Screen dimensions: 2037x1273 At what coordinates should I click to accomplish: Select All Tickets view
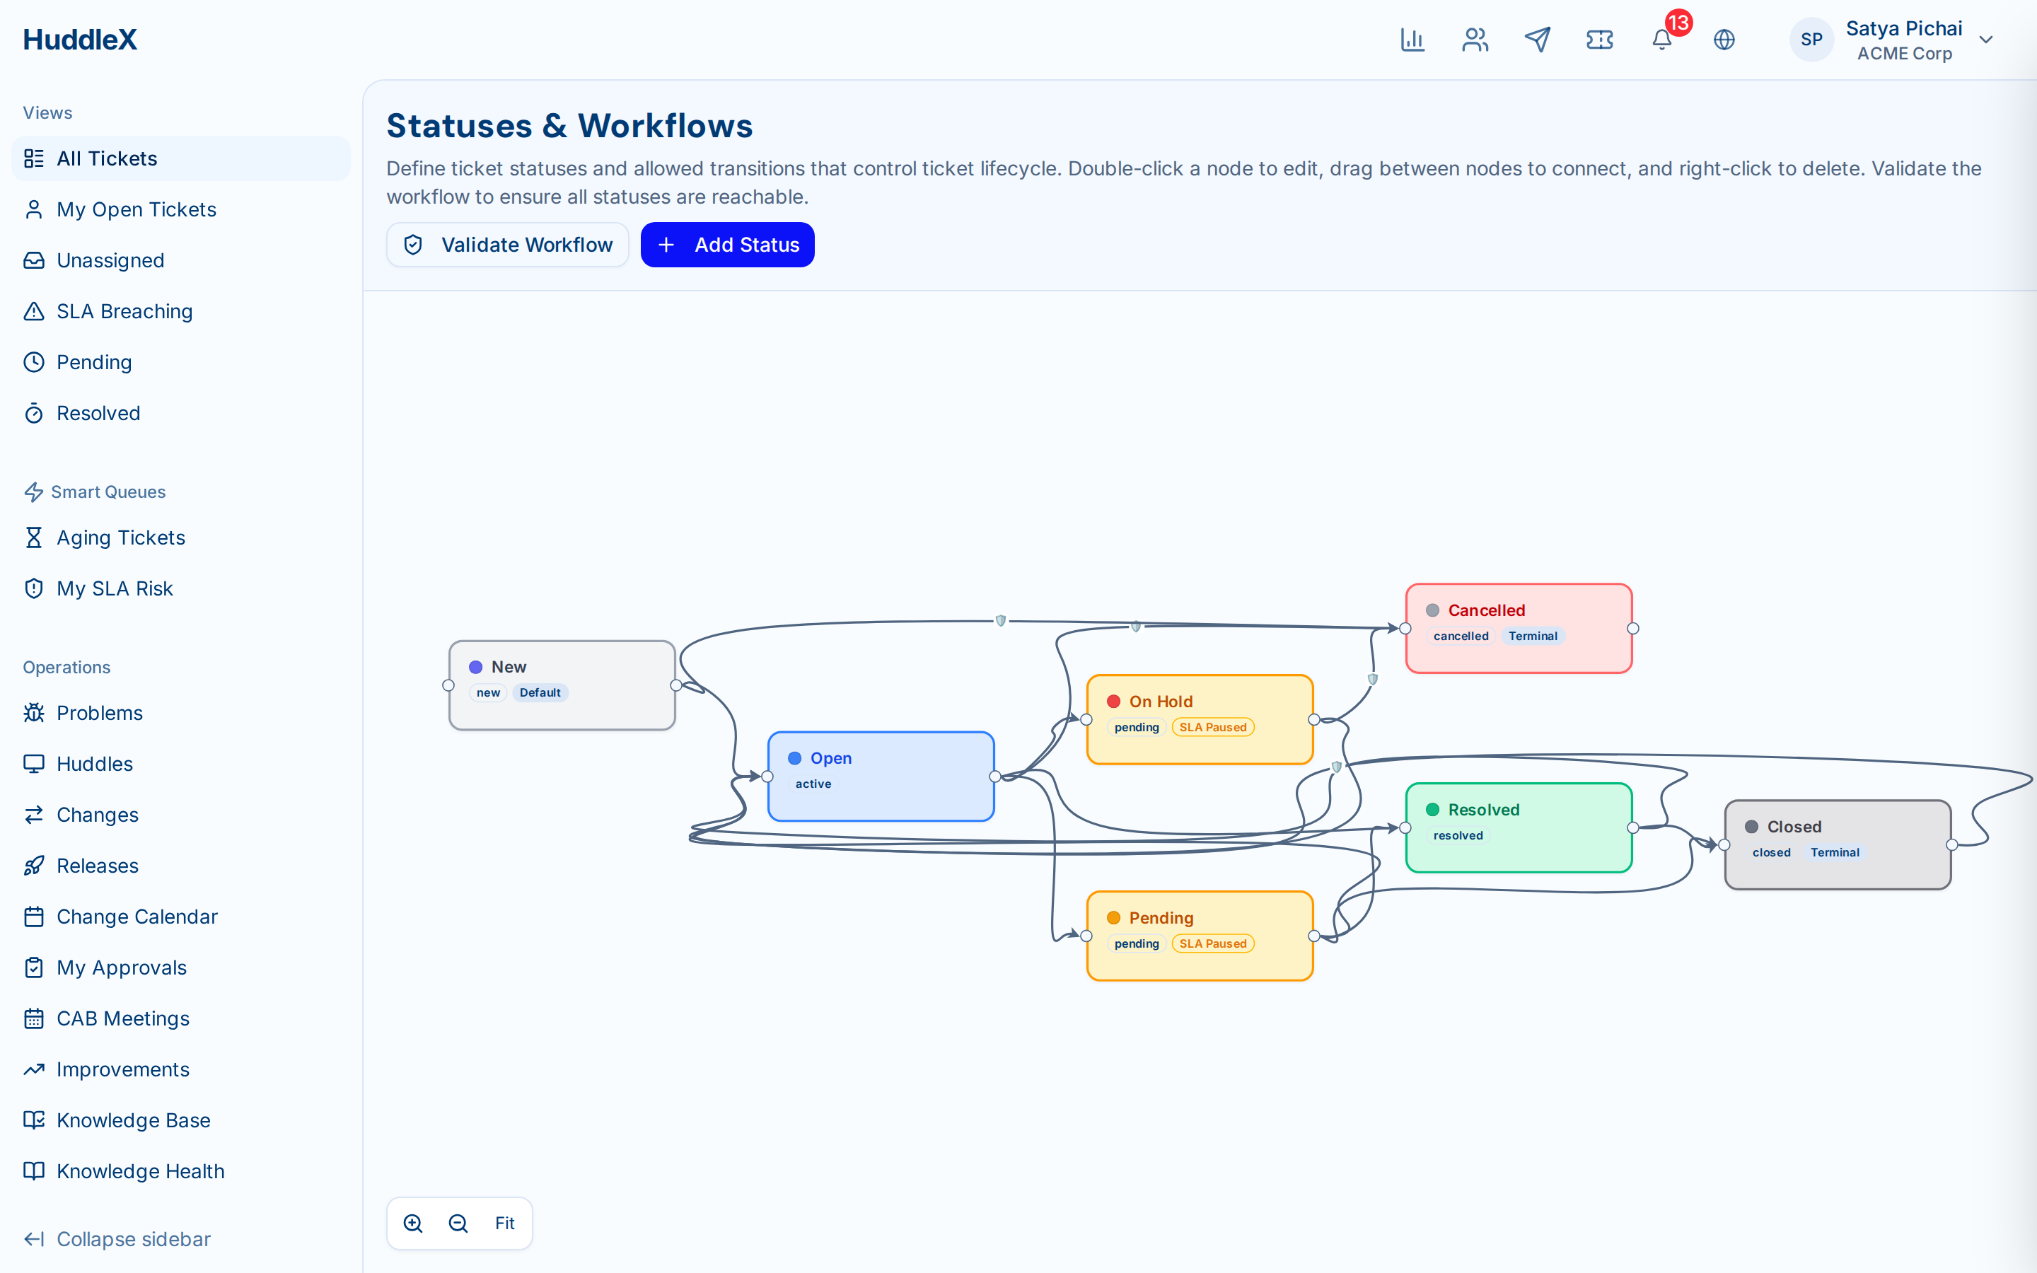pos(181,158)
